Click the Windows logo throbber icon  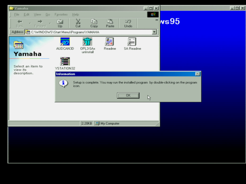153,14
